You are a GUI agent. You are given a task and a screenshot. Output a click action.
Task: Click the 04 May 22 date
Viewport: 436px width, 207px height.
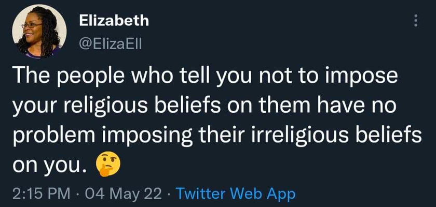tap(123, 194)
